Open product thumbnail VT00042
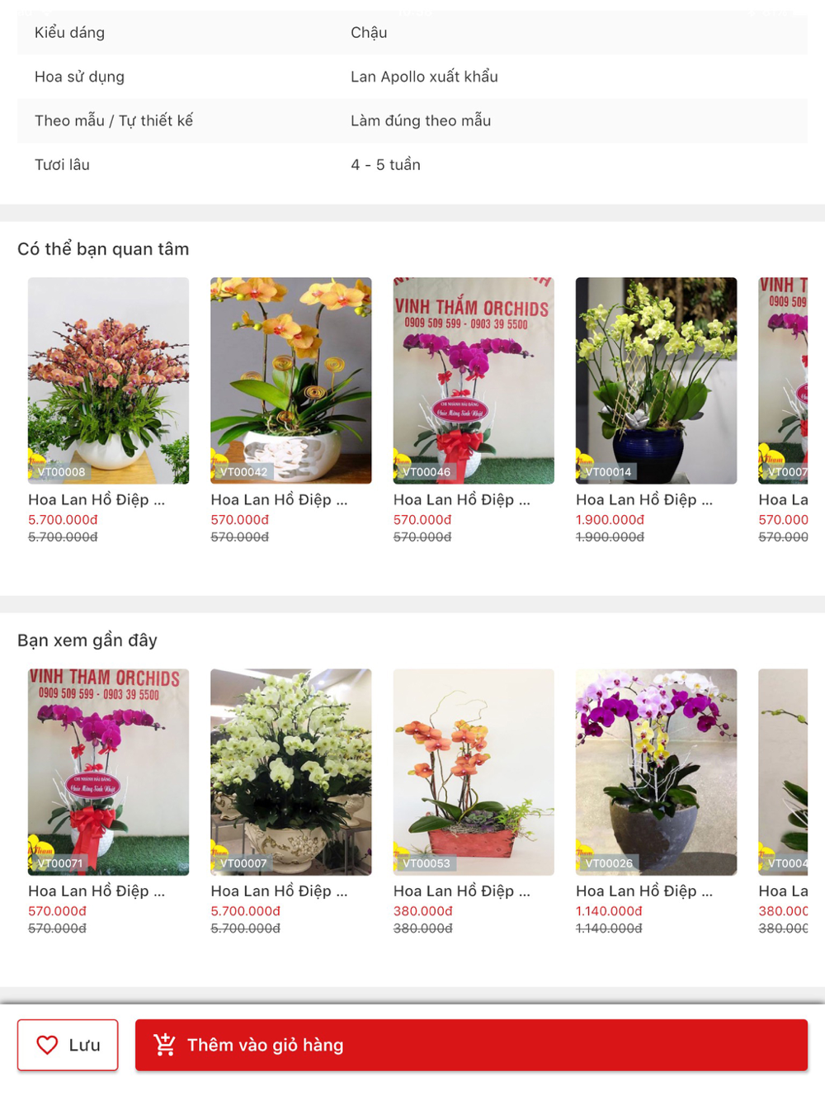The image size is (825, 1101). [x=290, y=380]
